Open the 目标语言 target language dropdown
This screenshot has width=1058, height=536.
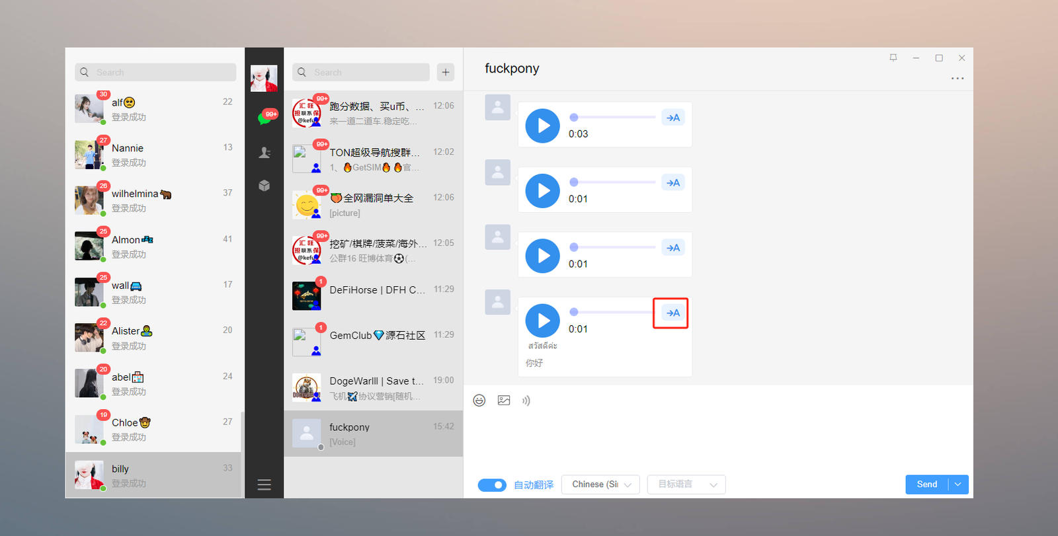point(686,484)
